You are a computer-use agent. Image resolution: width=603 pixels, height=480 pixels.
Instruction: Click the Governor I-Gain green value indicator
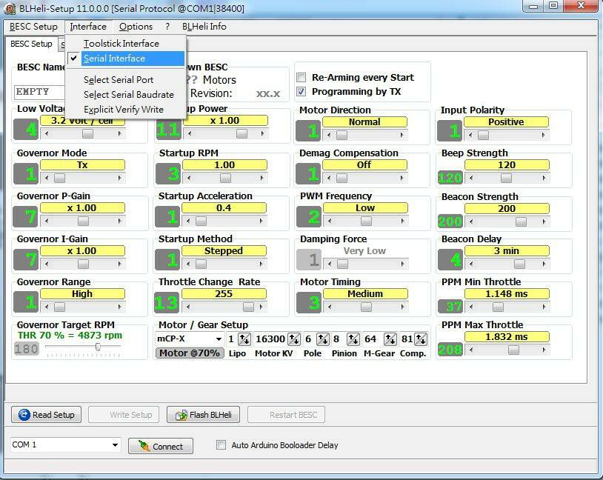[x=26, y=259]
